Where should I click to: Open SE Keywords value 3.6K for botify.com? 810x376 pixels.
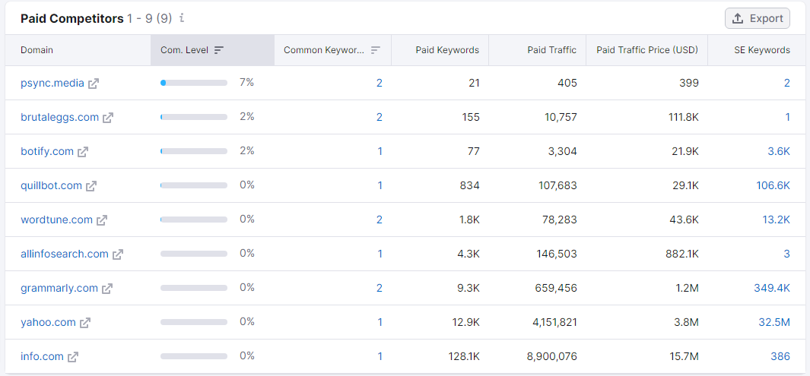pos(779,152)
